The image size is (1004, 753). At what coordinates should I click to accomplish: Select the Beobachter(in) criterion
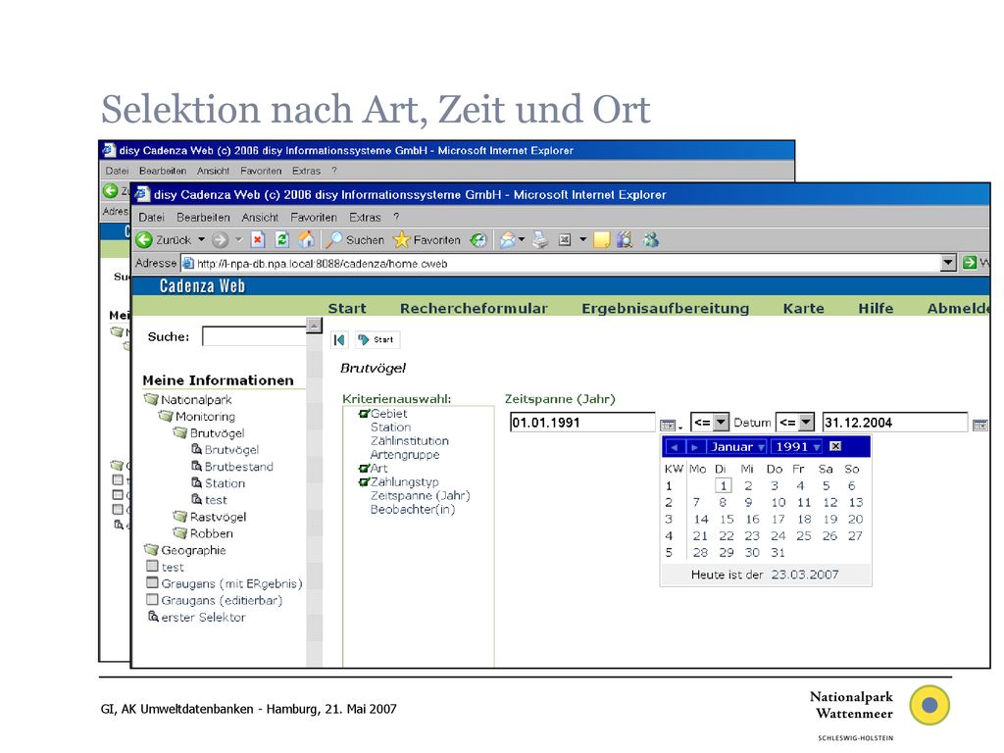tap(413, 510)
